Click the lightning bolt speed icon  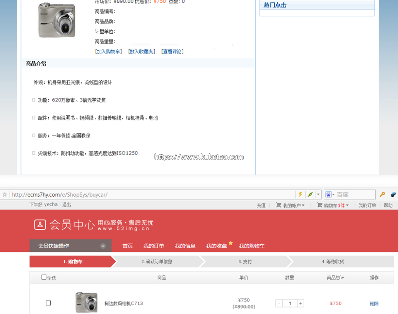[300, 195]
